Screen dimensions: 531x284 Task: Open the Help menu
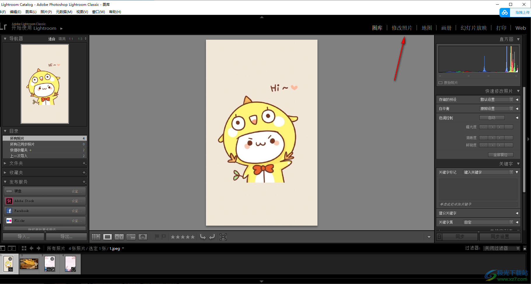tap(115, 12)
